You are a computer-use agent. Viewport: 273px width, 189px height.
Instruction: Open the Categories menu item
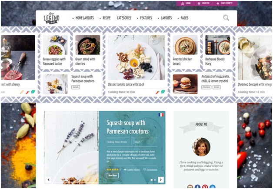[x=124, y=18]
